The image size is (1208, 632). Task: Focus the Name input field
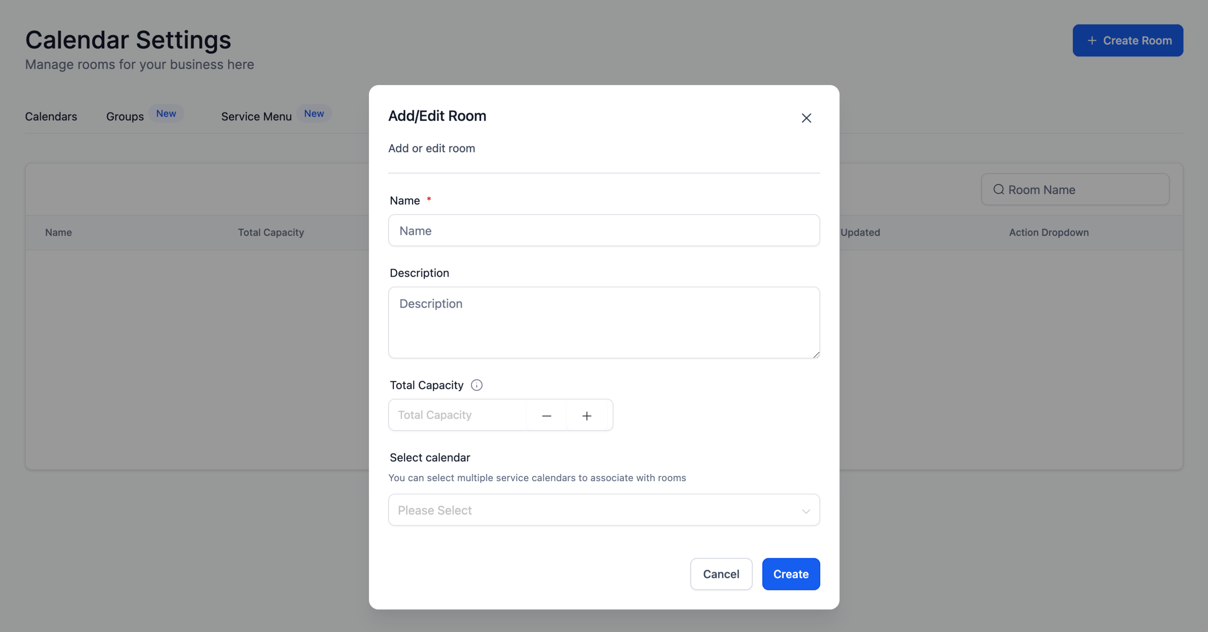pos(604,231)
